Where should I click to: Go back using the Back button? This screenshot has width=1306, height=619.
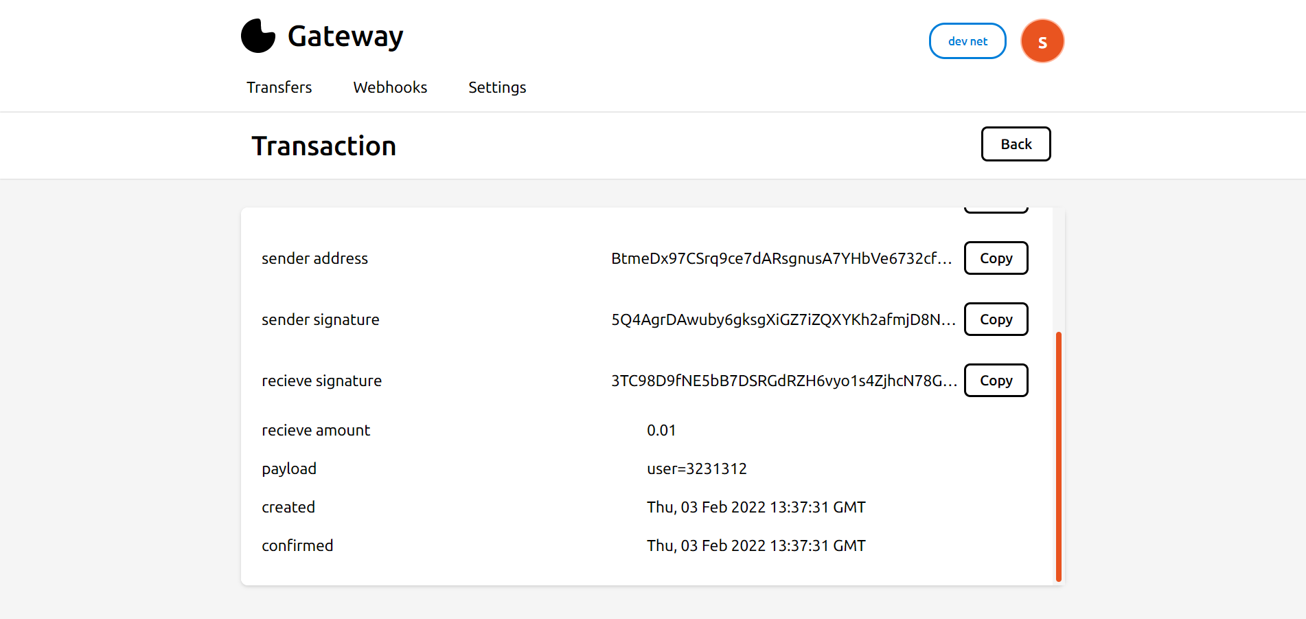pyautogui.click(x=1016, y=144)
